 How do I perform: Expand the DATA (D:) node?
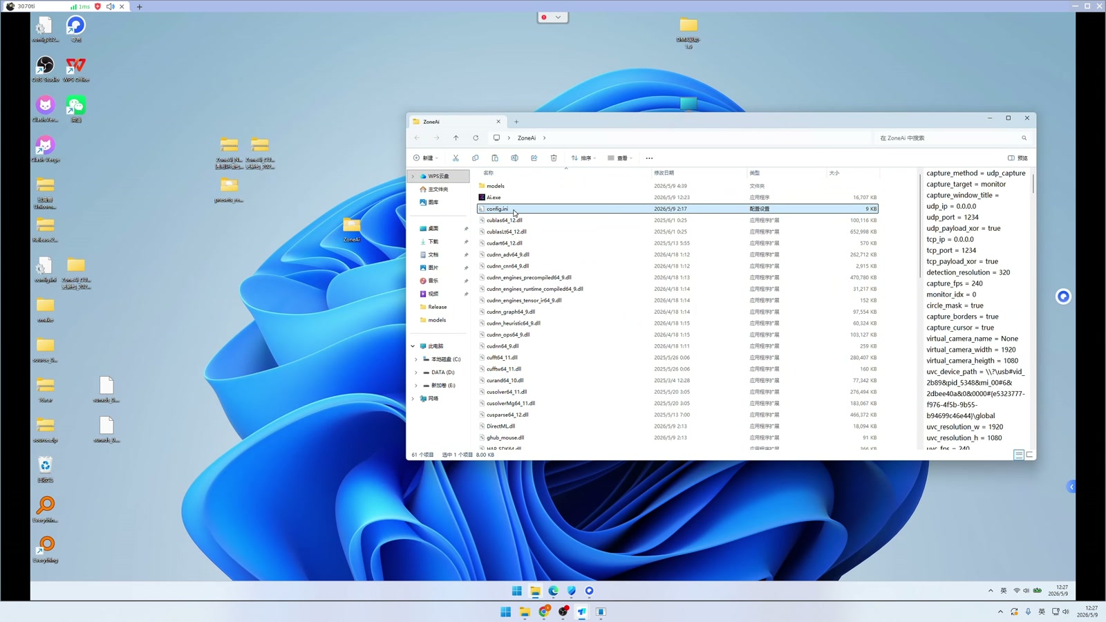coord(416,373)
